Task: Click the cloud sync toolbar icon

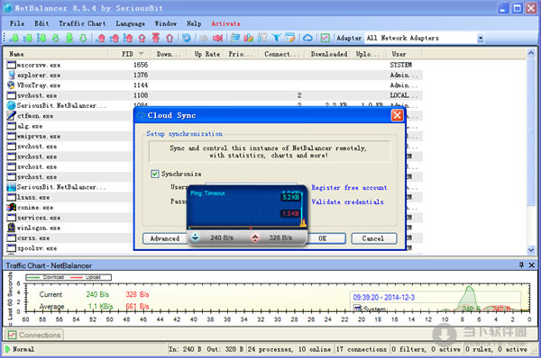Action: pos(307,38)
